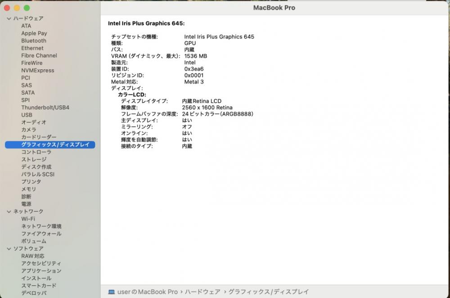This screenshot has height=298, width=450.
Task: Select PCI in the sidebar
Action: 26,78
